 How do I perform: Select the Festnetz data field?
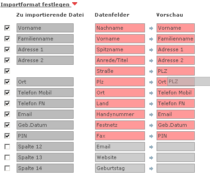120,125
